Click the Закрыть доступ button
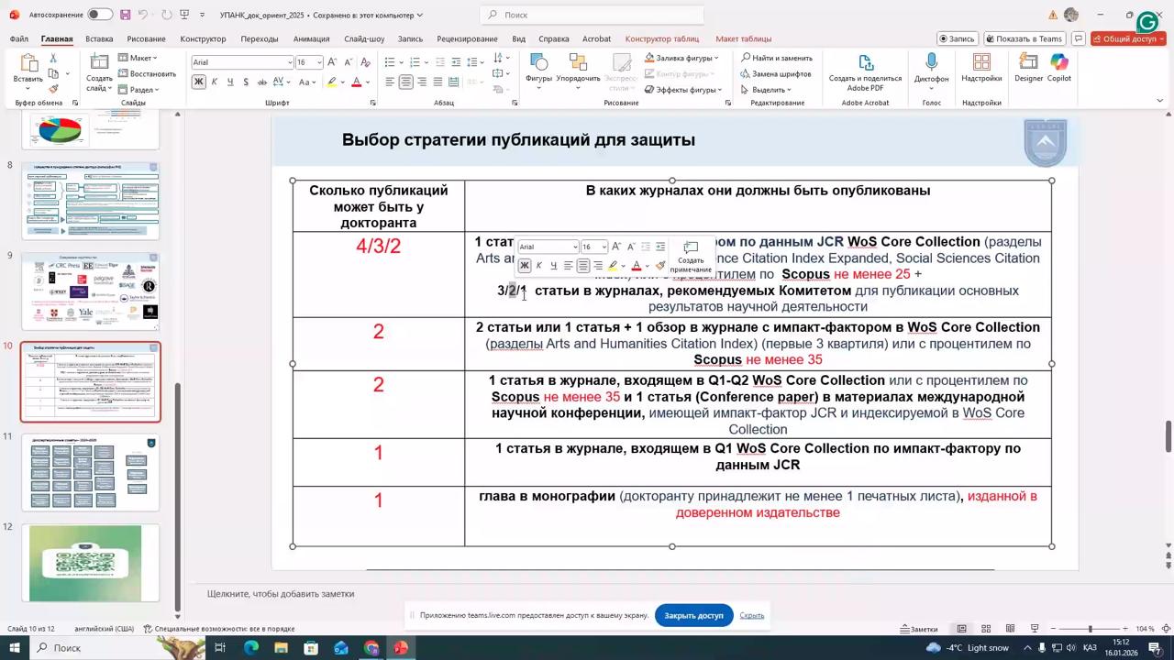Image resolution: width=1174 pixels, height=660 pixels. pos(693,615)
